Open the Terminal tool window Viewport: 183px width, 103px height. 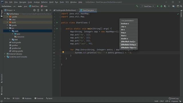(x=39, y=98)
